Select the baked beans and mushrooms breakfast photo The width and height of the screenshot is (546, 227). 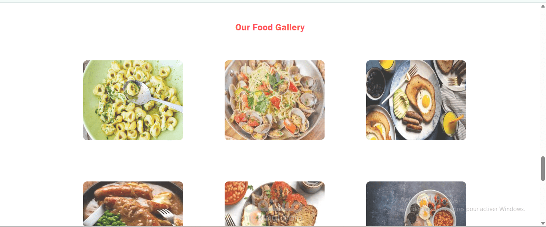[x=275, y=204]
